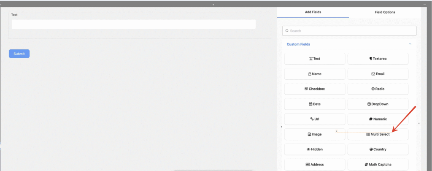The image size is (432, 171).
Task: Add a Radio field to the form
Action: (378, 89)
